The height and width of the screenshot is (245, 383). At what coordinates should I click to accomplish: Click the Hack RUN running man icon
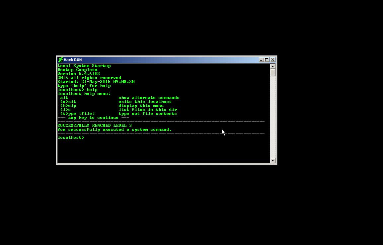[60, 60]
